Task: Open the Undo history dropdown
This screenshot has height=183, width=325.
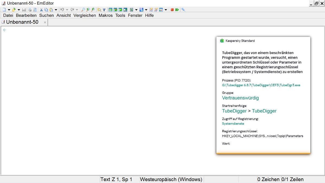Action: coord(67,10)
